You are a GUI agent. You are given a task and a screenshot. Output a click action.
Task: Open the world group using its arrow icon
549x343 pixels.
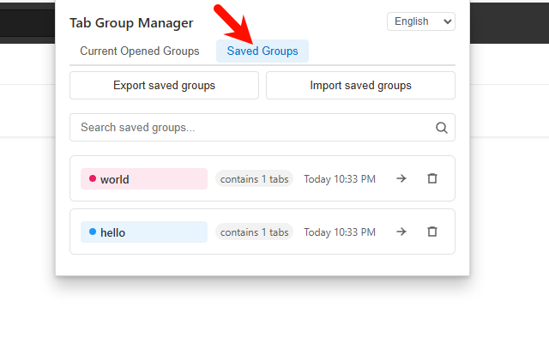(401, 178)
